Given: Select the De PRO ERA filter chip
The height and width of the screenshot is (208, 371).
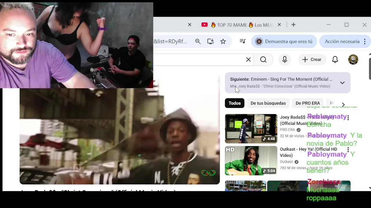Looking at the screenshot, I should tap(308, 103).
